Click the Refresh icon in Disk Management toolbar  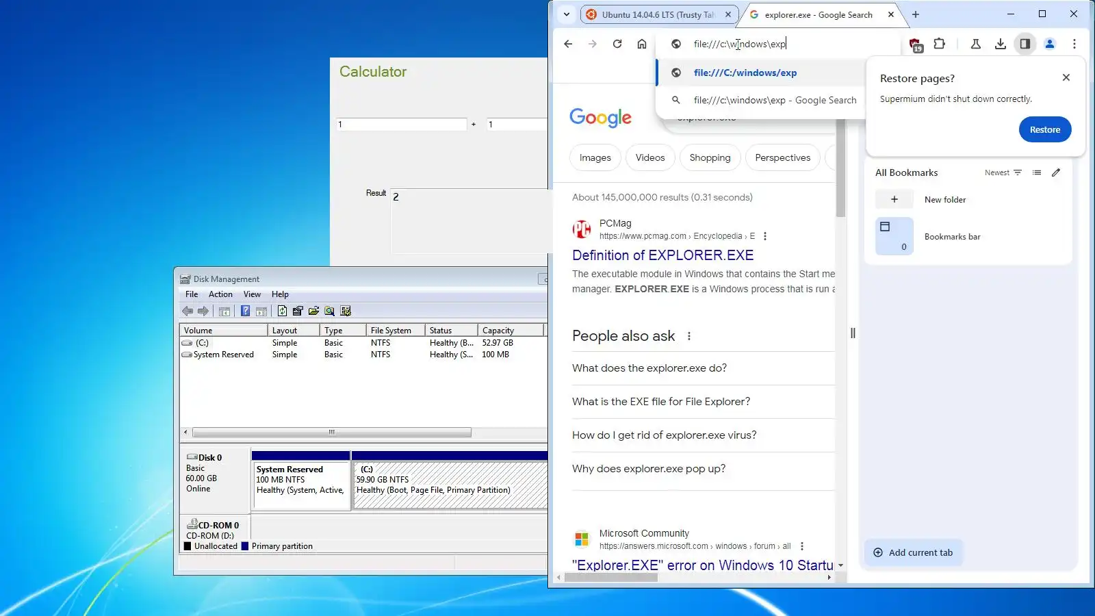click(282, 311)
